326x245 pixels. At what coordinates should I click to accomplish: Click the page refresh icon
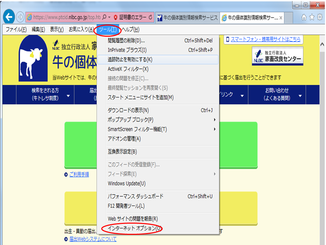pos(150,17)
